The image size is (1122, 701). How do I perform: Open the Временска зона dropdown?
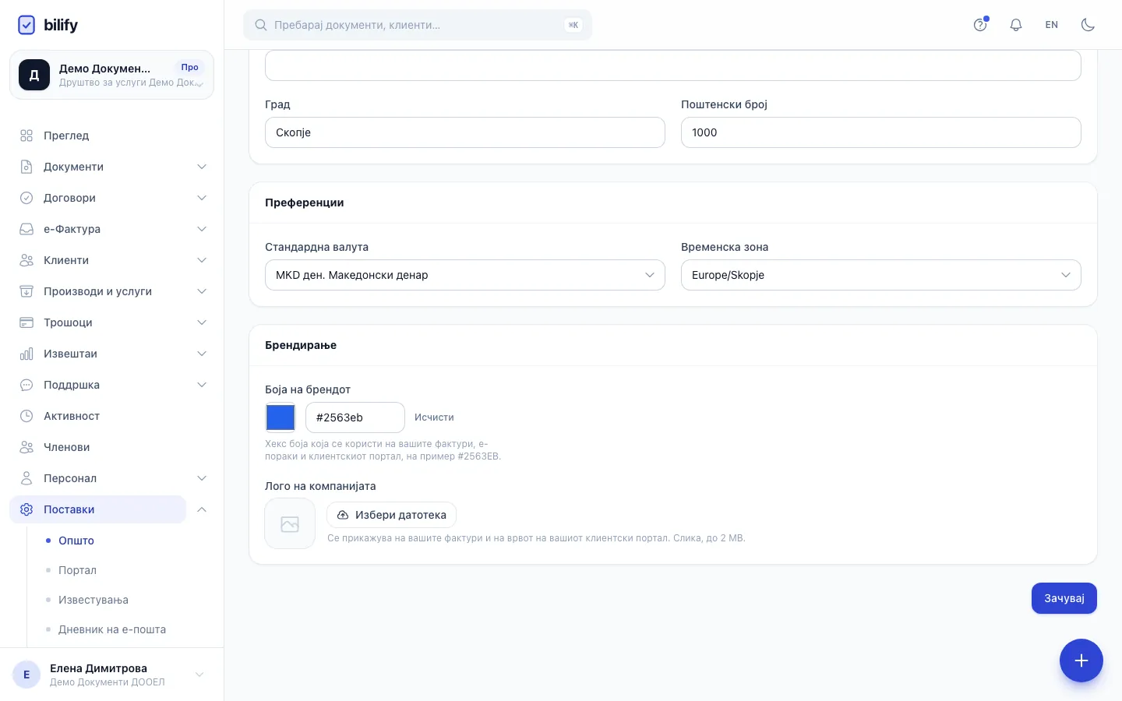[x=881, y=275]
